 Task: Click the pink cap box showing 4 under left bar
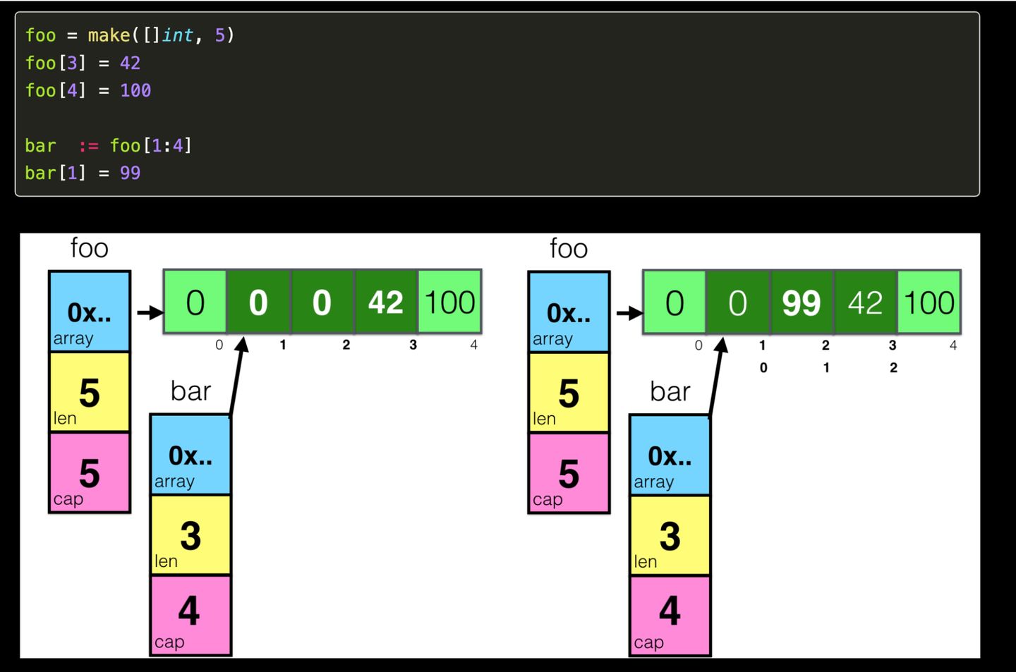pyautogui.click(x=190, y=613)
